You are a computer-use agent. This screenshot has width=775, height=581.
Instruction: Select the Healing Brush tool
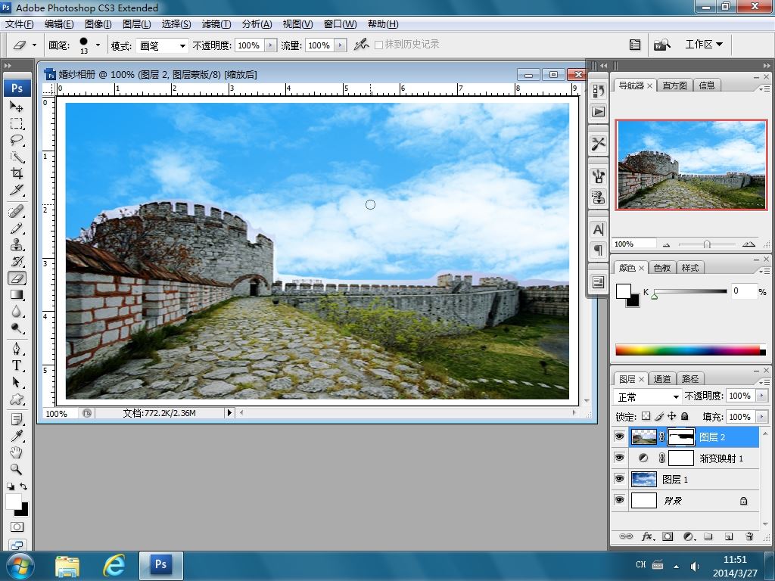point(17,212)
